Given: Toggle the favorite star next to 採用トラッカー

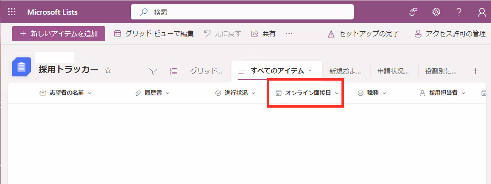Looking at the screenshot, I should coord(108,70).
